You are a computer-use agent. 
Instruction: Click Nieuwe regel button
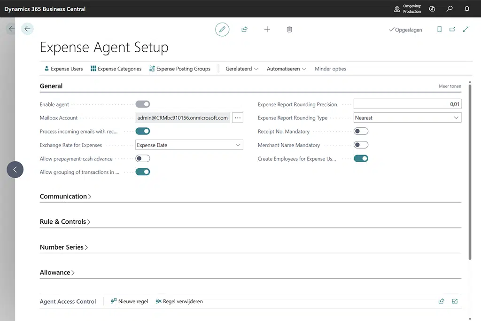point(130,301)
